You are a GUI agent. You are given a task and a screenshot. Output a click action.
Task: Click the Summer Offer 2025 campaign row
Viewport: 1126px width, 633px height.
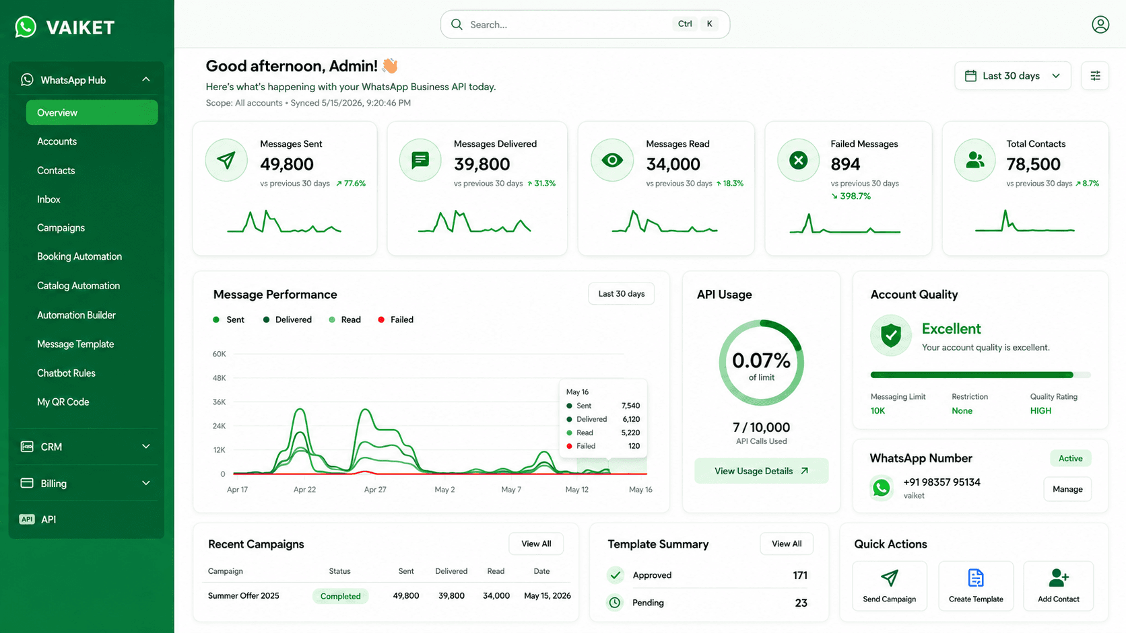click(x=389, y=596)
